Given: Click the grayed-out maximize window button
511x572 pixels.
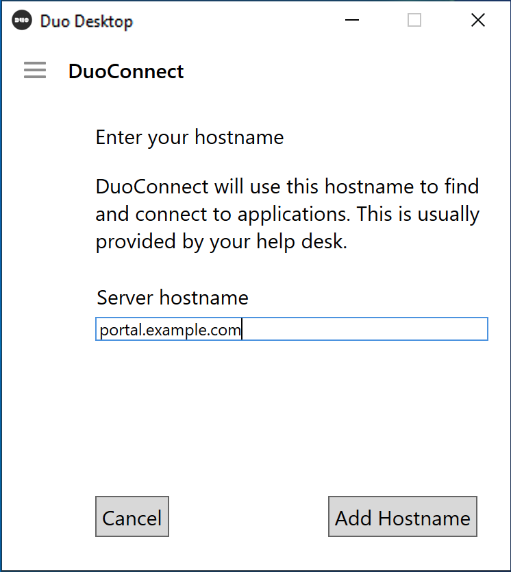Looking at the screenshot, I should (x=414, y=21).
